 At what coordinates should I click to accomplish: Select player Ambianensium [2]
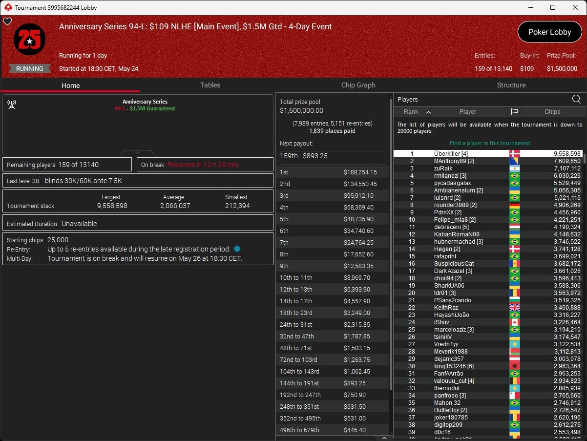click(x=488, y=190)
